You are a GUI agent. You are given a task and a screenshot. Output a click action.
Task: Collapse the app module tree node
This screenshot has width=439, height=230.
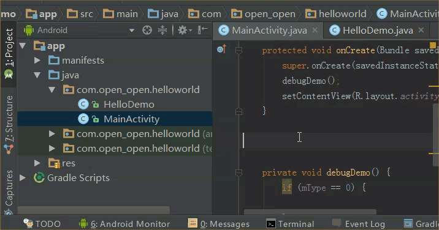click(23, 46)
